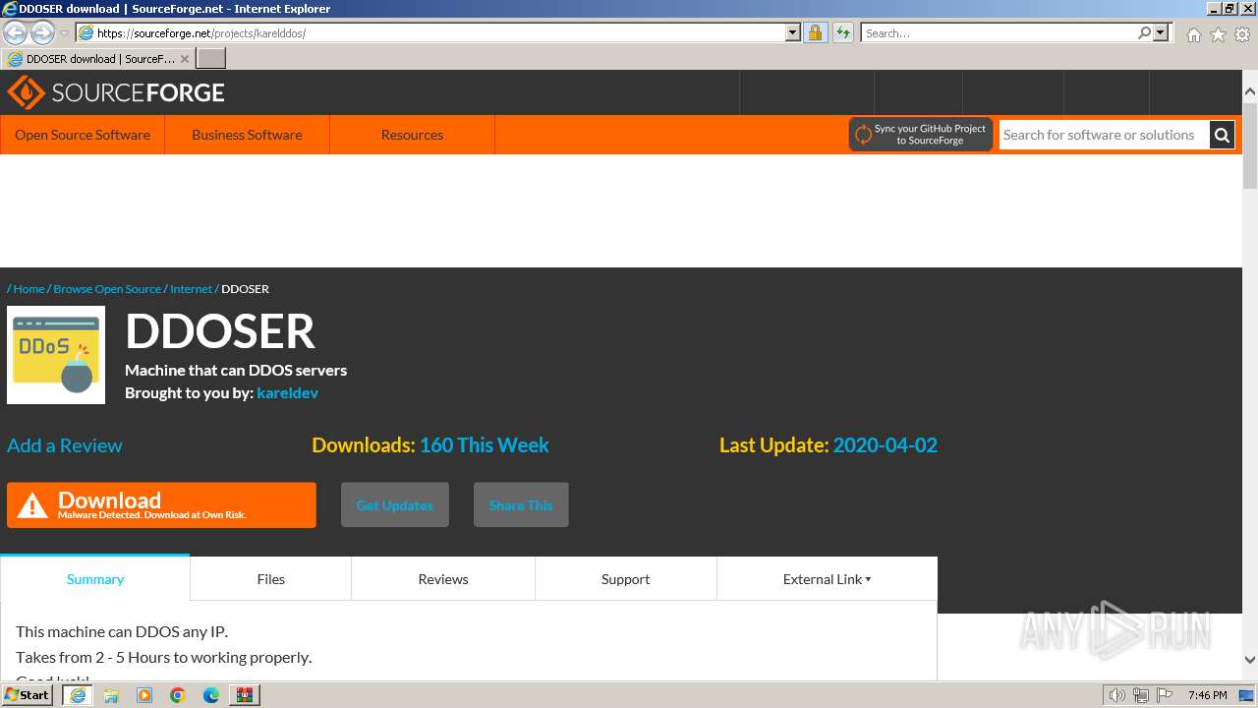Click the Start button
The height and width of the screenshot is (708, 1258).
click(28, 695)
